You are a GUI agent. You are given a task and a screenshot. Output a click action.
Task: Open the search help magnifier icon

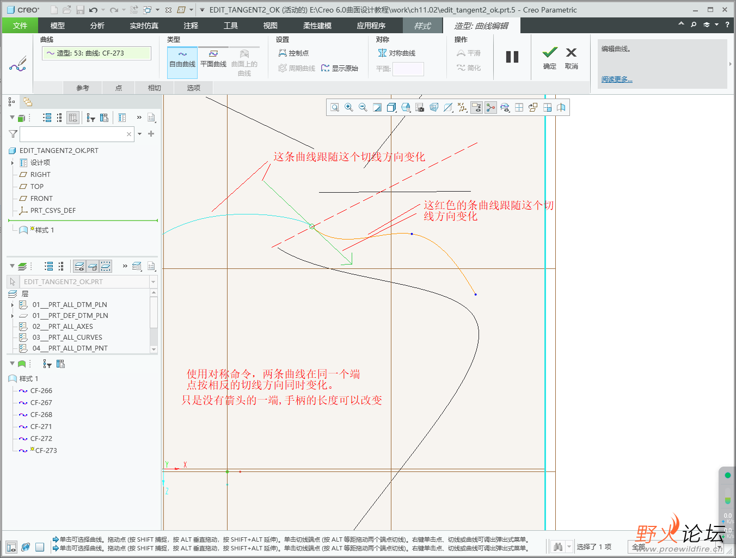point(694,24)
